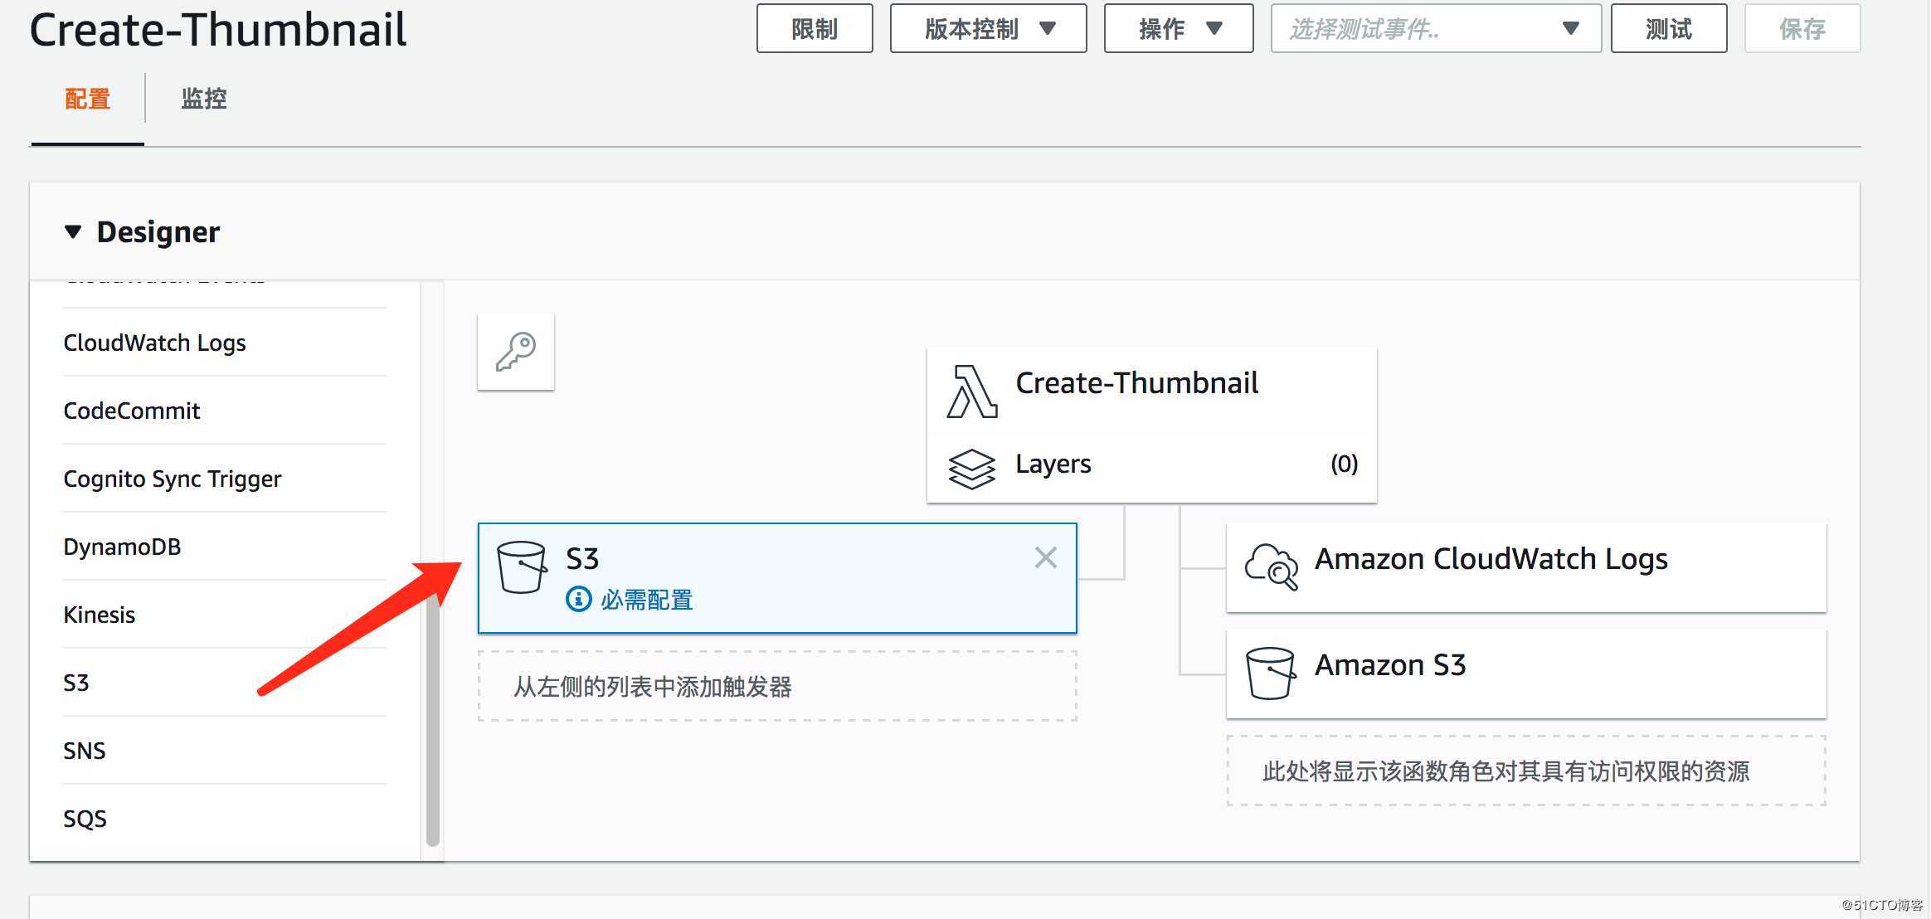Image resolution: width=1931 pixels, height=919 pixels.
Task: Click the Layers stack icon
Action: 971,469
